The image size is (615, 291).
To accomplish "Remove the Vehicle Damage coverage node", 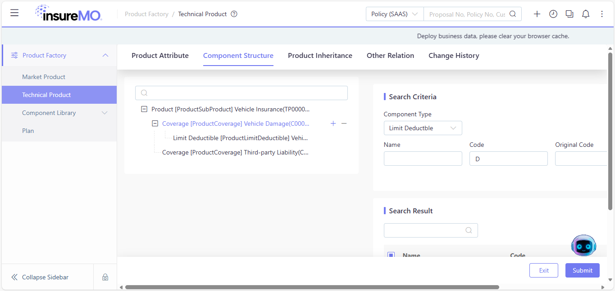I will [344, 123].
